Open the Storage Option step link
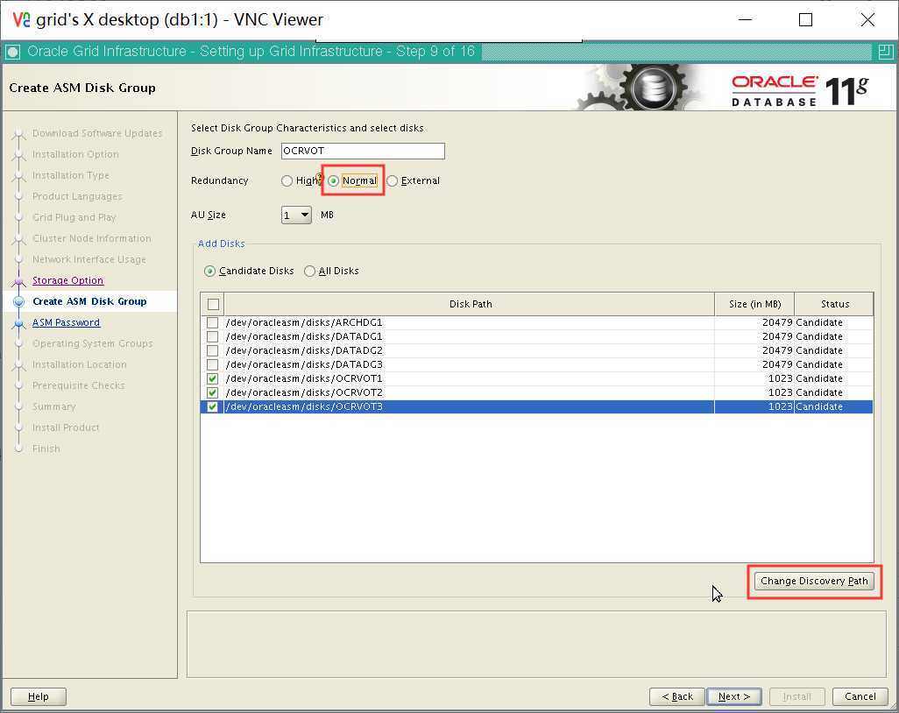Viewport: 899px width, 713px height. (67, 281)
